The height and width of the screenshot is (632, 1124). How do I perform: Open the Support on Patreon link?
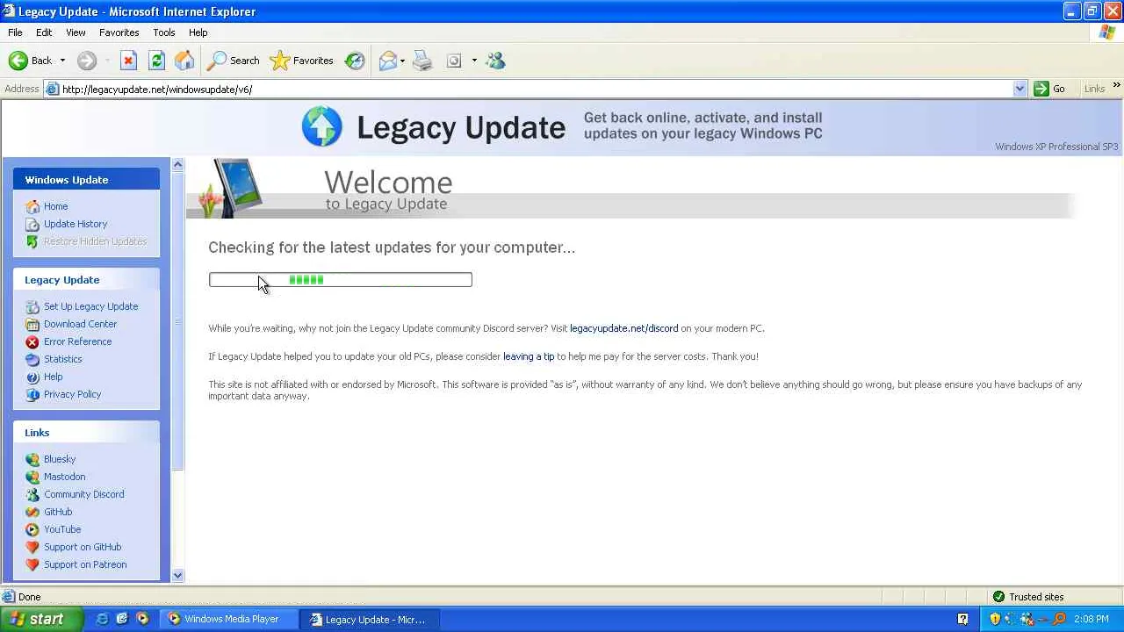(x=85, y=564)
